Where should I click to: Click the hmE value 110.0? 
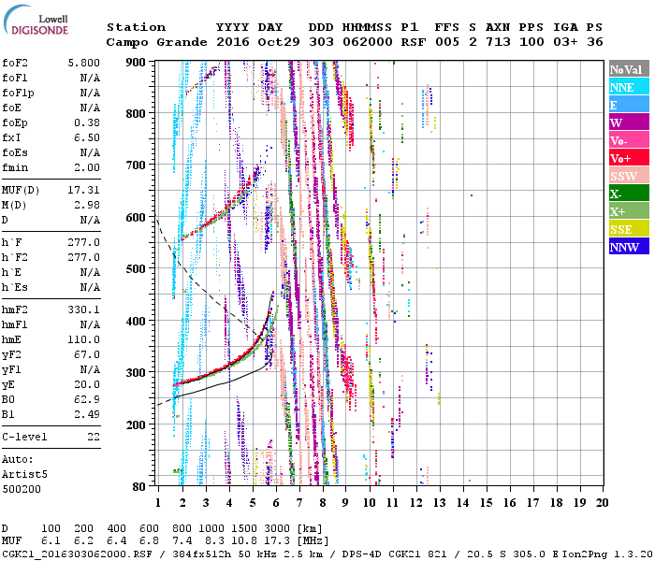tap(83, 339)
